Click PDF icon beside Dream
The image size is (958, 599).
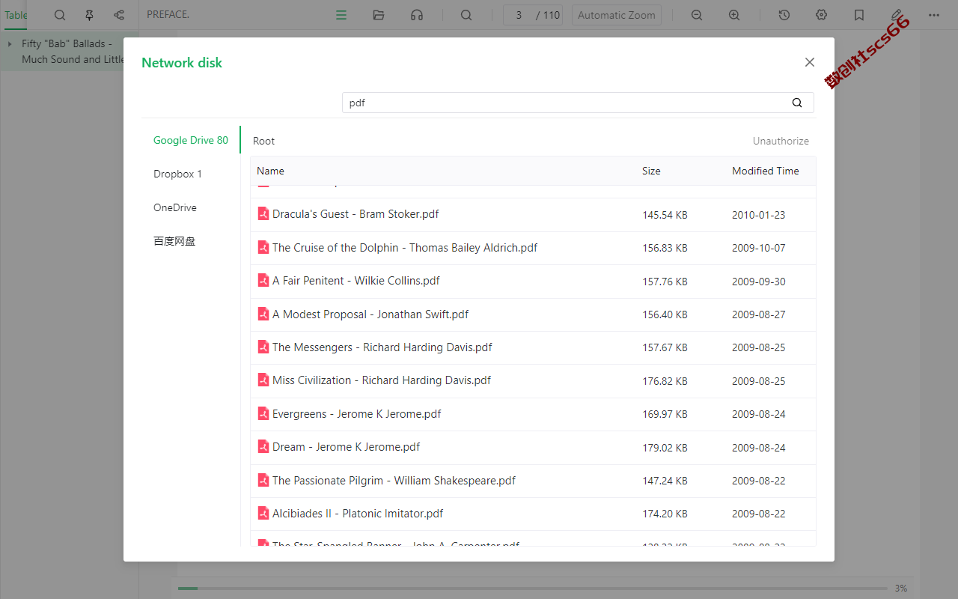[263, 446]
